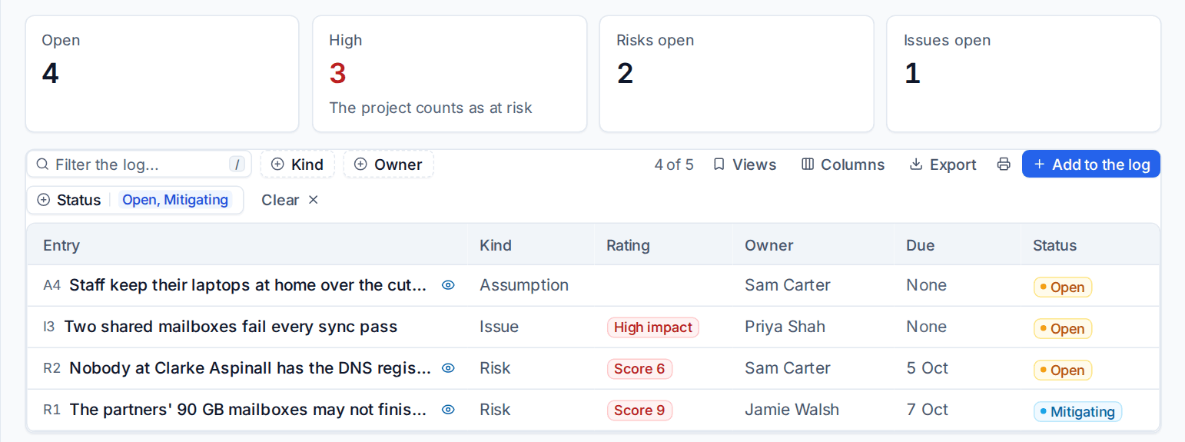Viewport: 1185px width, 442px height.
Task: Click the 7 Oct due date
Action: (x=928, y=410)
